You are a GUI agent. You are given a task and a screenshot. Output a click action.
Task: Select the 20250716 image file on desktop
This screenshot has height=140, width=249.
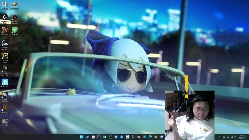(5, 123)
